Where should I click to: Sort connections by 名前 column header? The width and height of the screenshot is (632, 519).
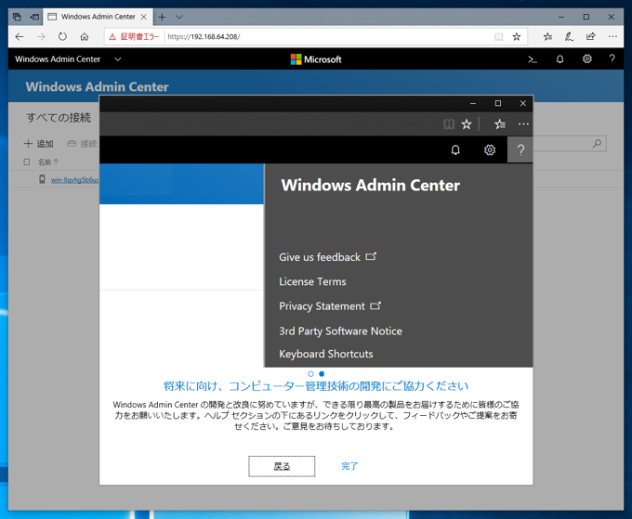(x=48, y=162)
